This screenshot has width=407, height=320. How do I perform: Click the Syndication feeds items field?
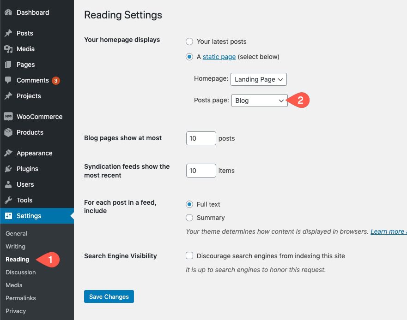201,171
